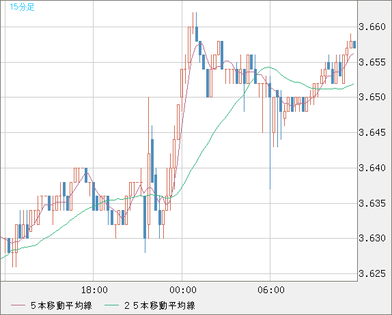Image resolution: width=392 pixels, height=315 pixels.
Task: Click the 15分足 timeframe label
Action: pyautogui.click(x=22, y=7)
